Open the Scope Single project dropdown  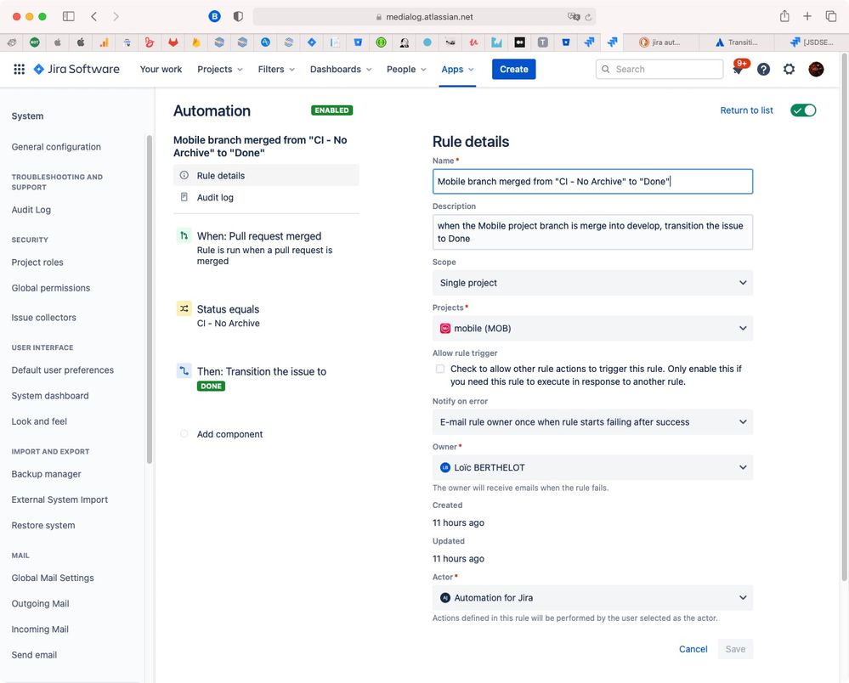point(592,283)
